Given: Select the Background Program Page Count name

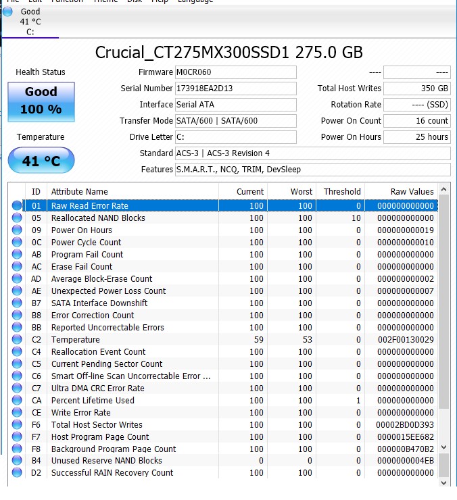Looking at the screenshot, I should (x=114, y=449).
